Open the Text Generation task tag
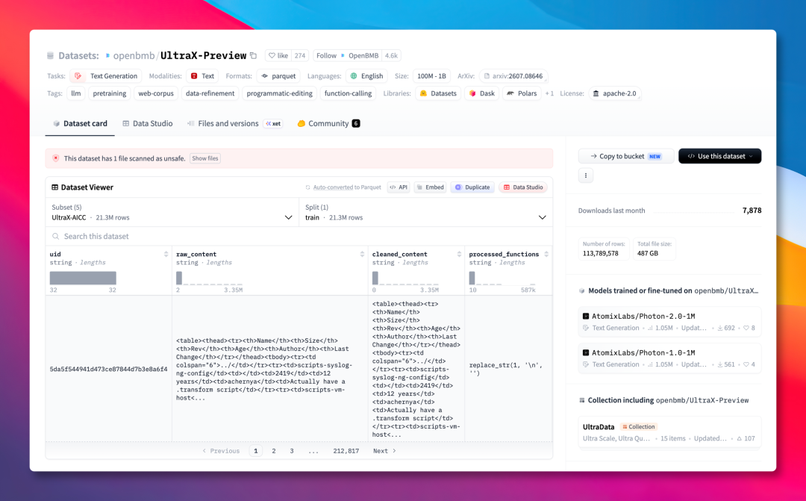The image size is (806, 501). click(x=106, y=76)
